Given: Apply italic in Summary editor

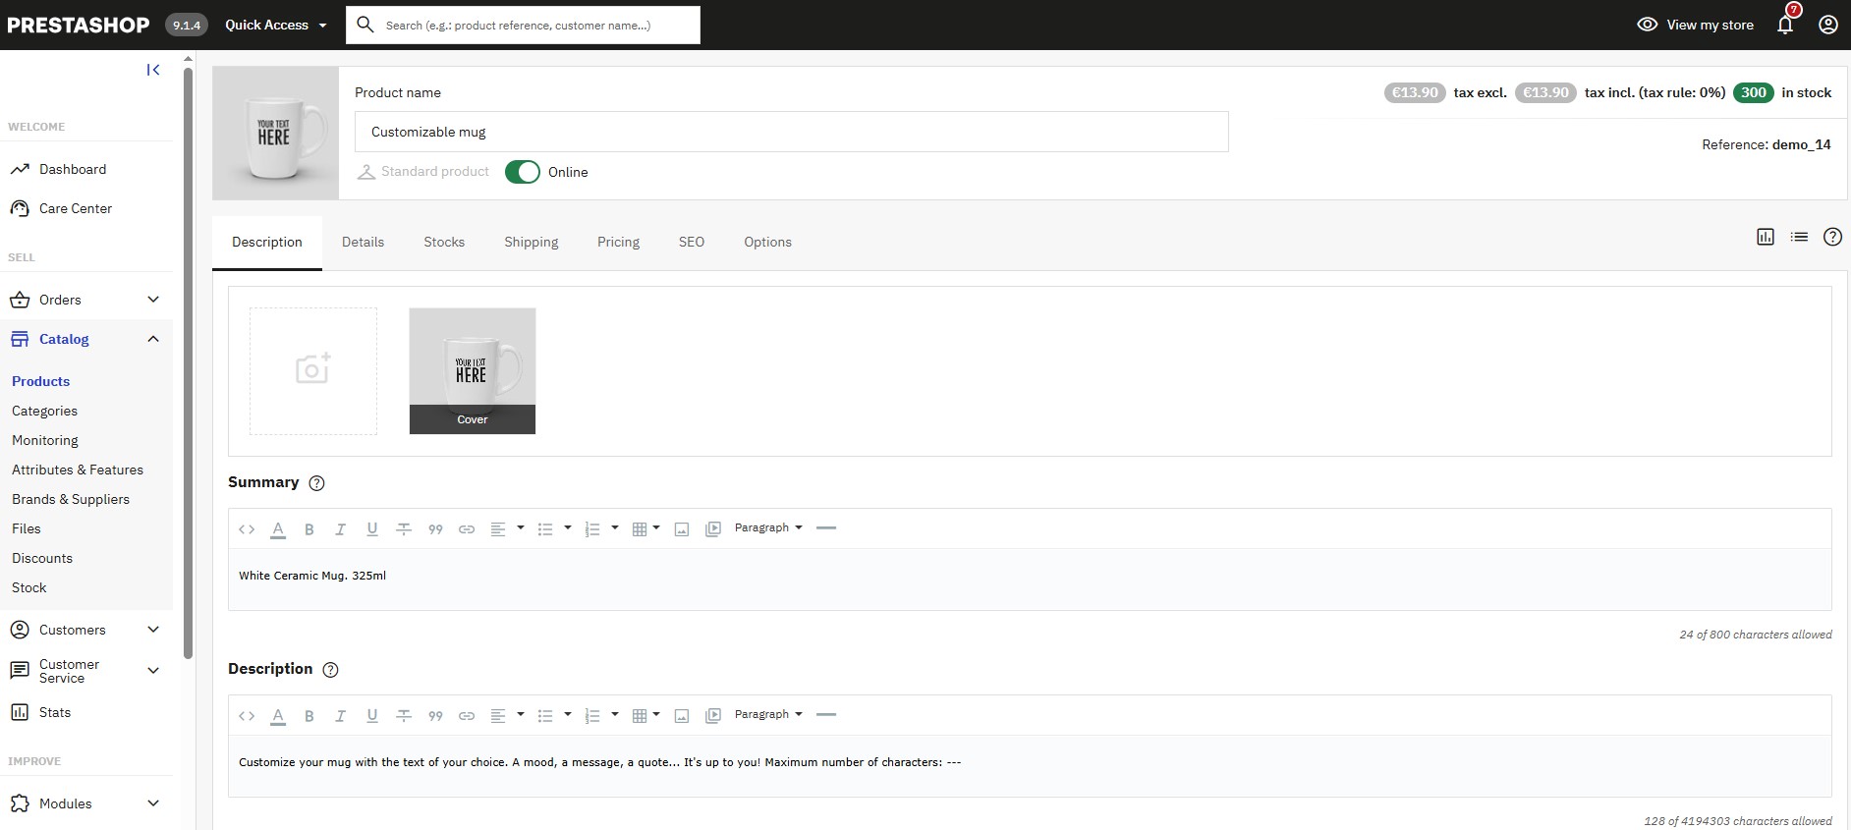Looking at the screenshot, I should click(x=340, y=529).
